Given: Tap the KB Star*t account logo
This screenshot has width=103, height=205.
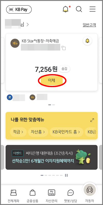Looking at the screenshot, I should [x=15, y=43].
